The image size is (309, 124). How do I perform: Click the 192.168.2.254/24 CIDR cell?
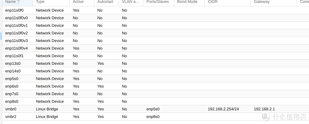(x=223, y=109)
